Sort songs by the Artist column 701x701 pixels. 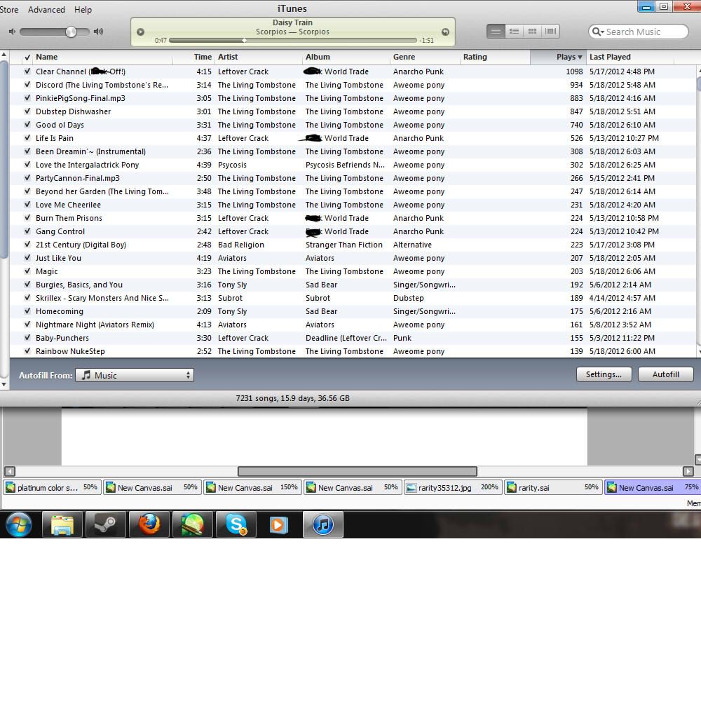tap(258, 57)
